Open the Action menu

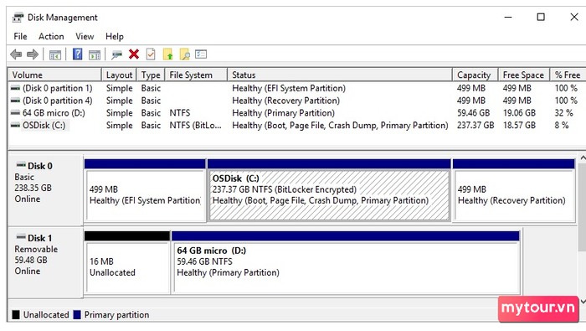[x=51, y=36]
